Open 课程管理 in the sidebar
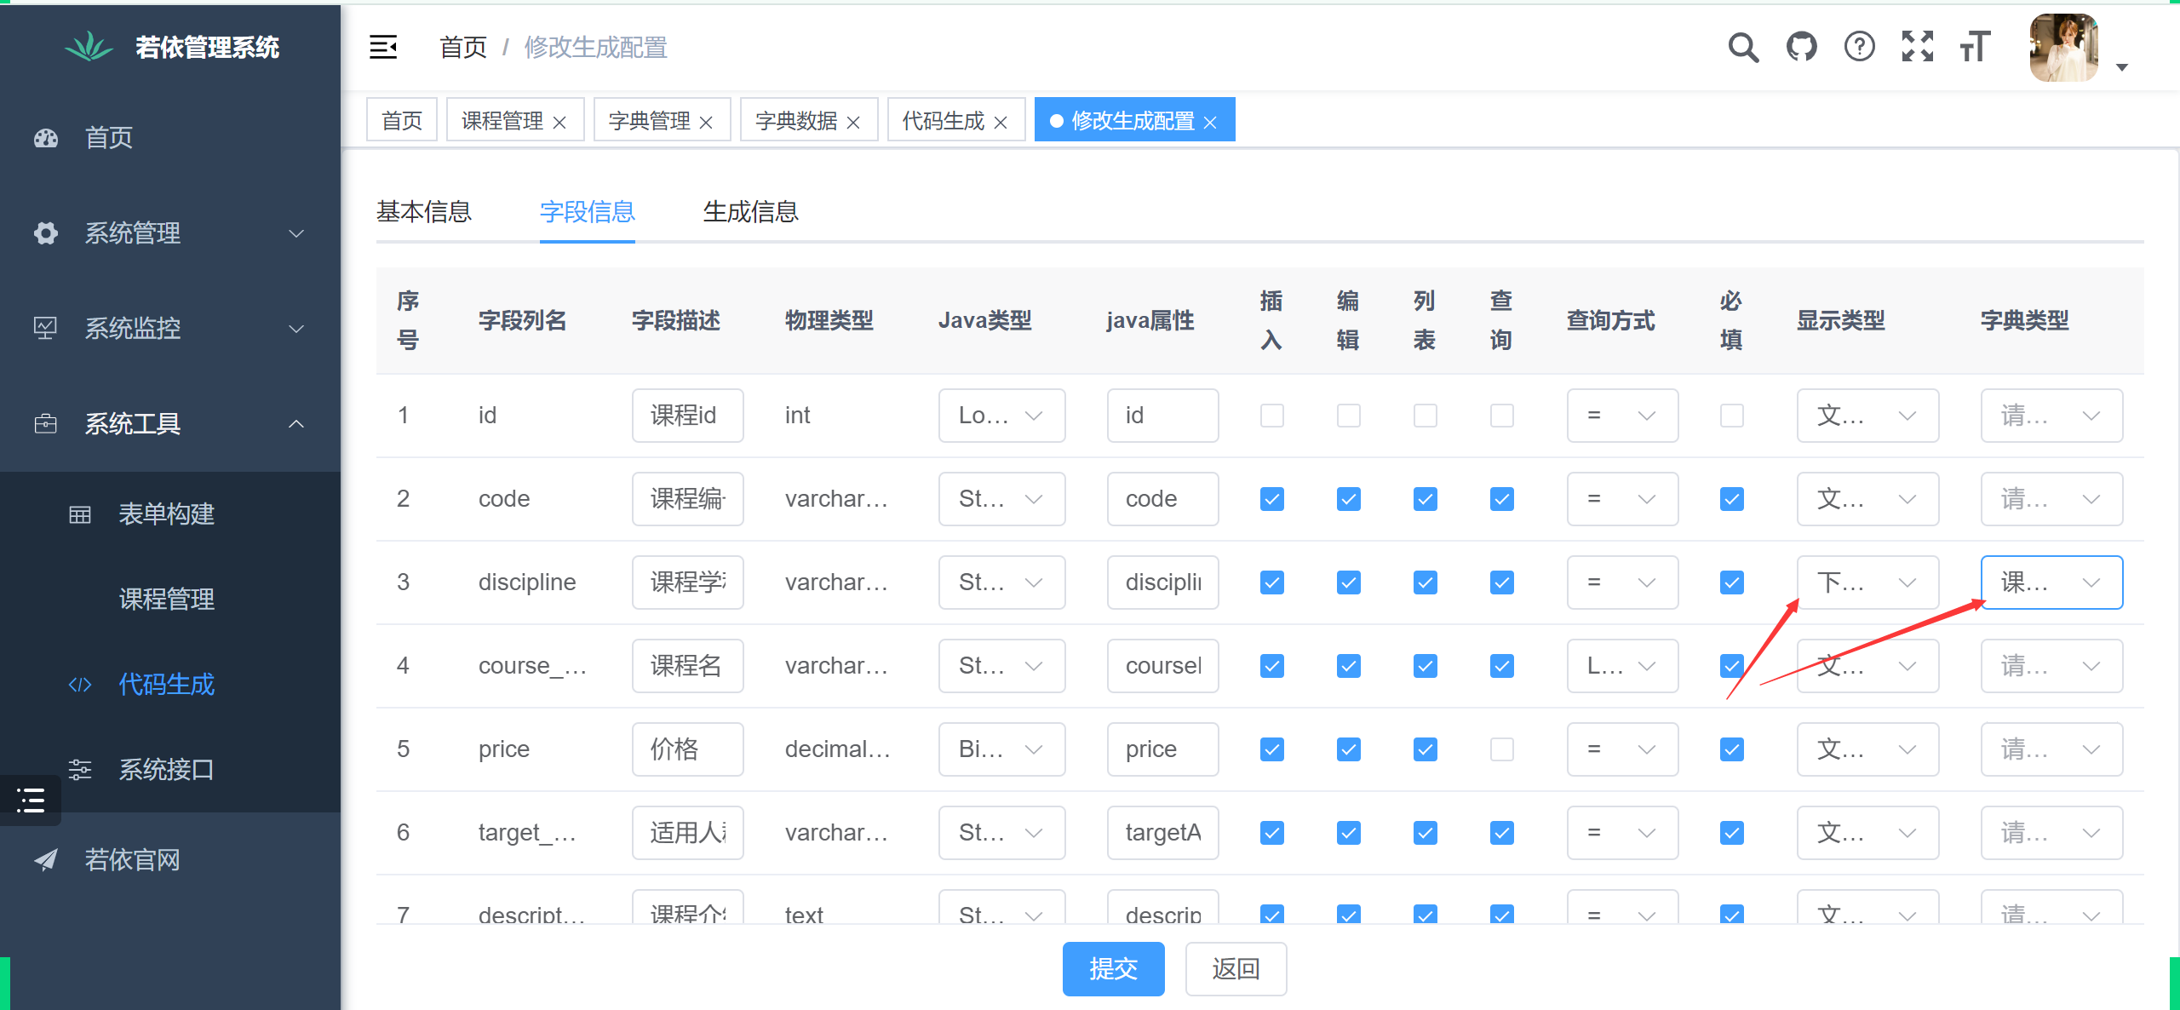The width and height of the screenshot is (2180, 1010). (169, 600)
